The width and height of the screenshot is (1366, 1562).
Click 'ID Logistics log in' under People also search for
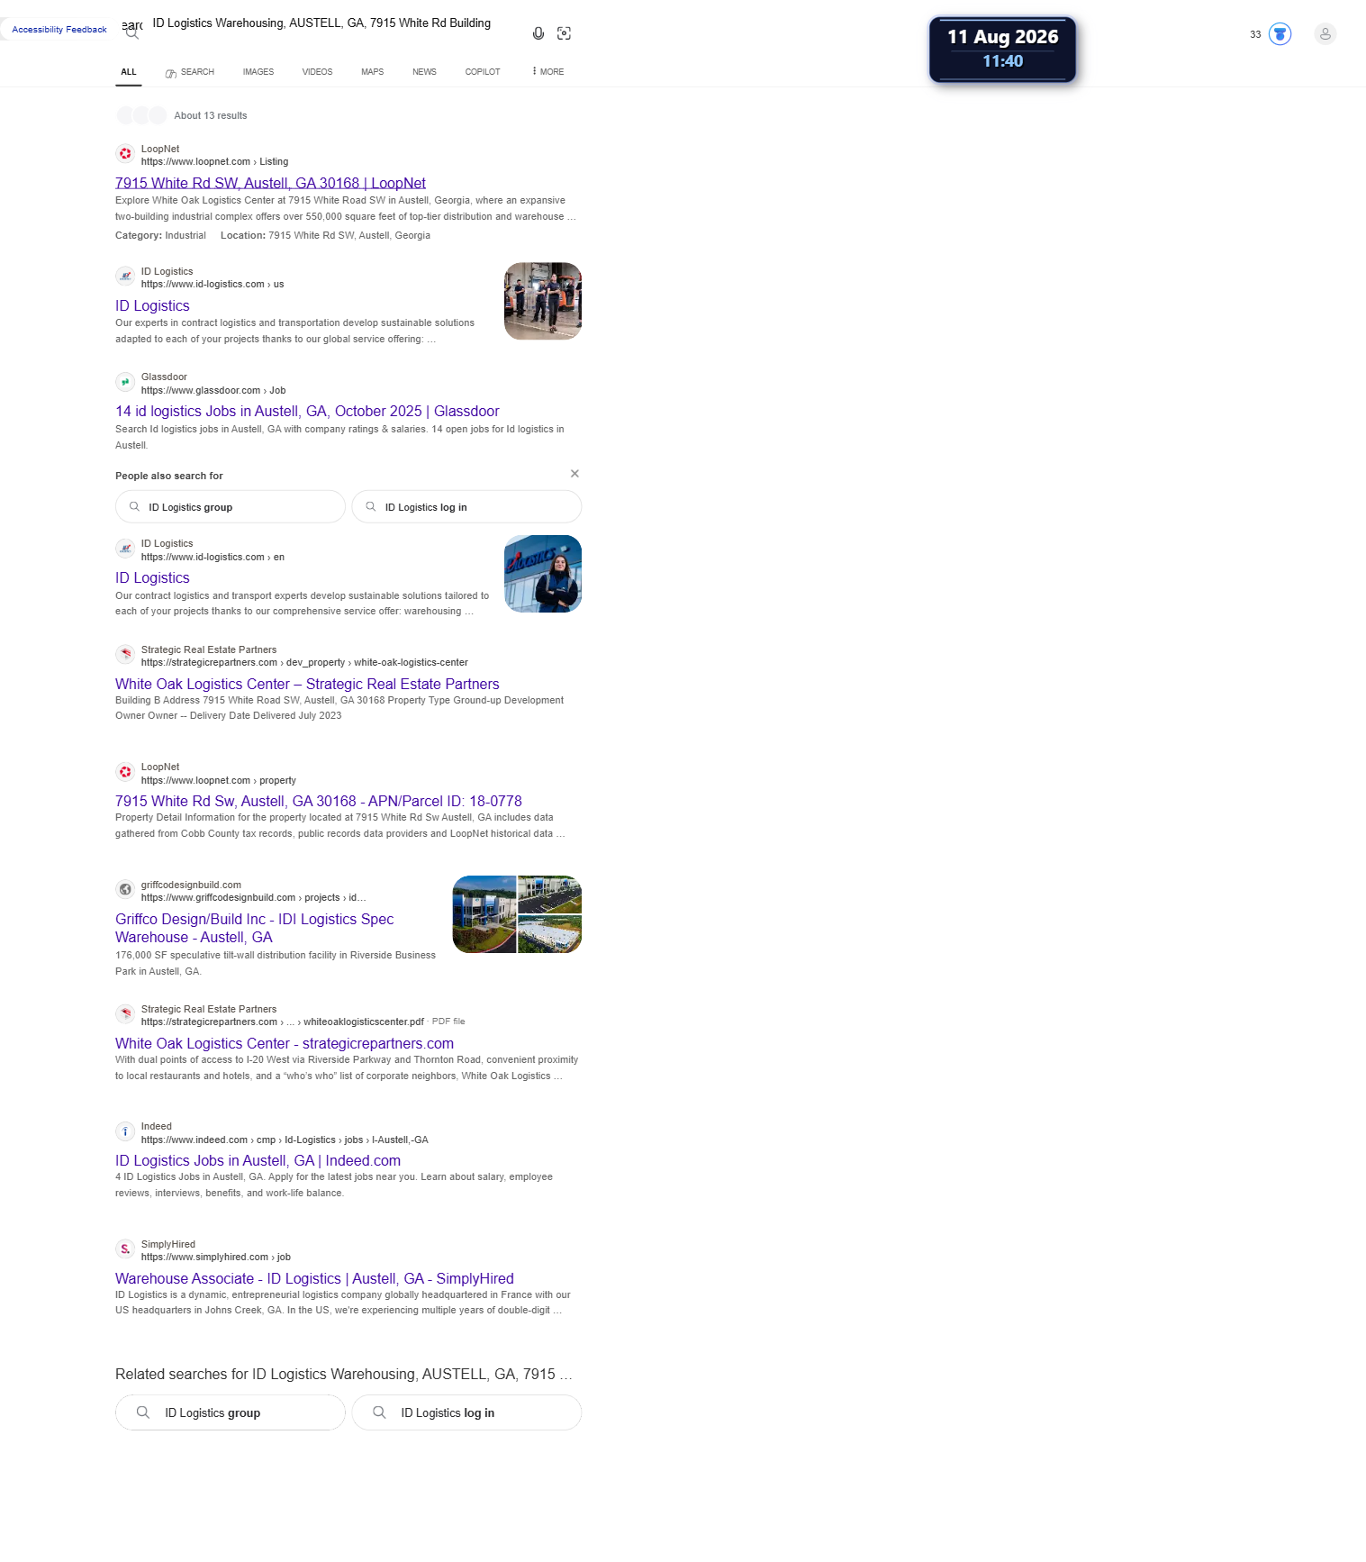click(466, 507)
